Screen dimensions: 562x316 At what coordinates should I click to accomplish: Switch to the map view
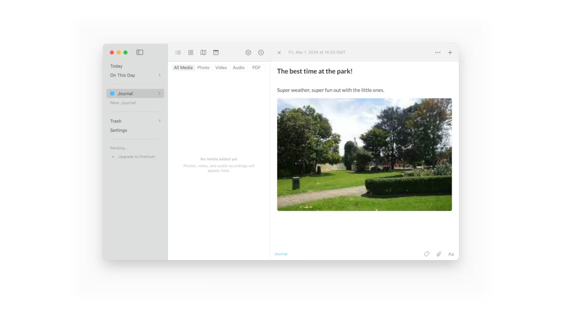point(203,52)
